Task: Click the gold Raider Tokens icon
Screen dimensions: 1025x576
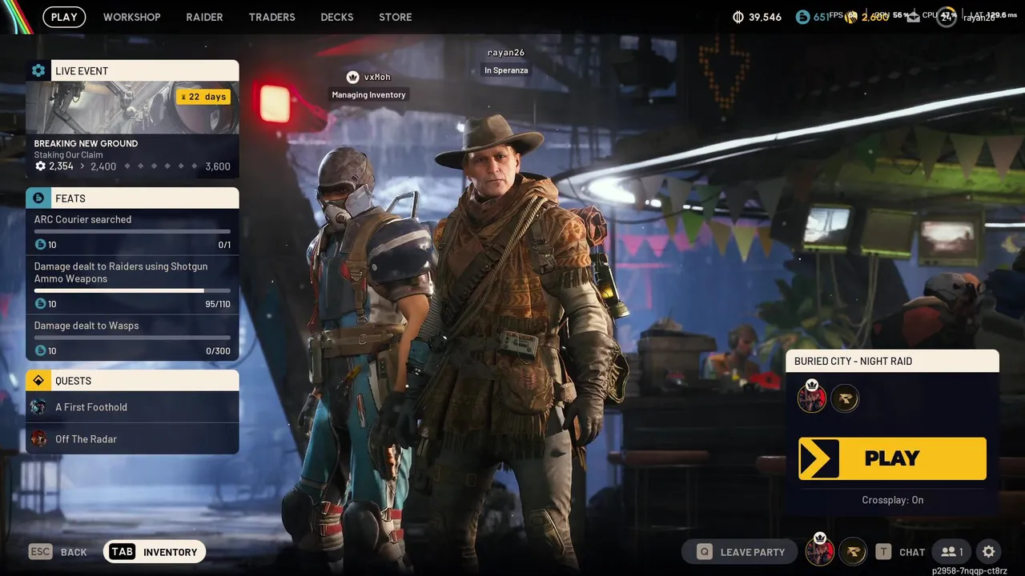Action: click(x=851, y=17)
